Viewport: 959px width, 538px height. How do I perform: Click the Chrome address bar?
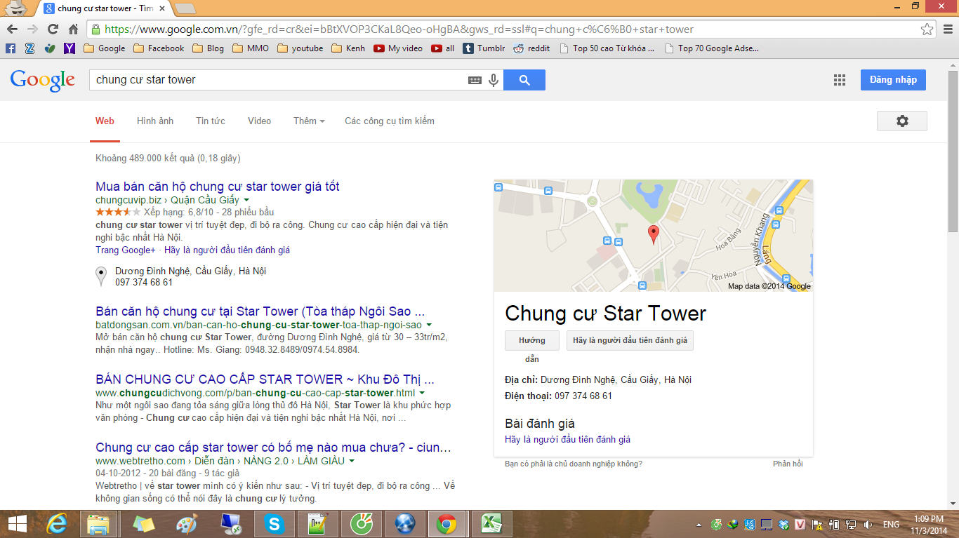[510, 29]
